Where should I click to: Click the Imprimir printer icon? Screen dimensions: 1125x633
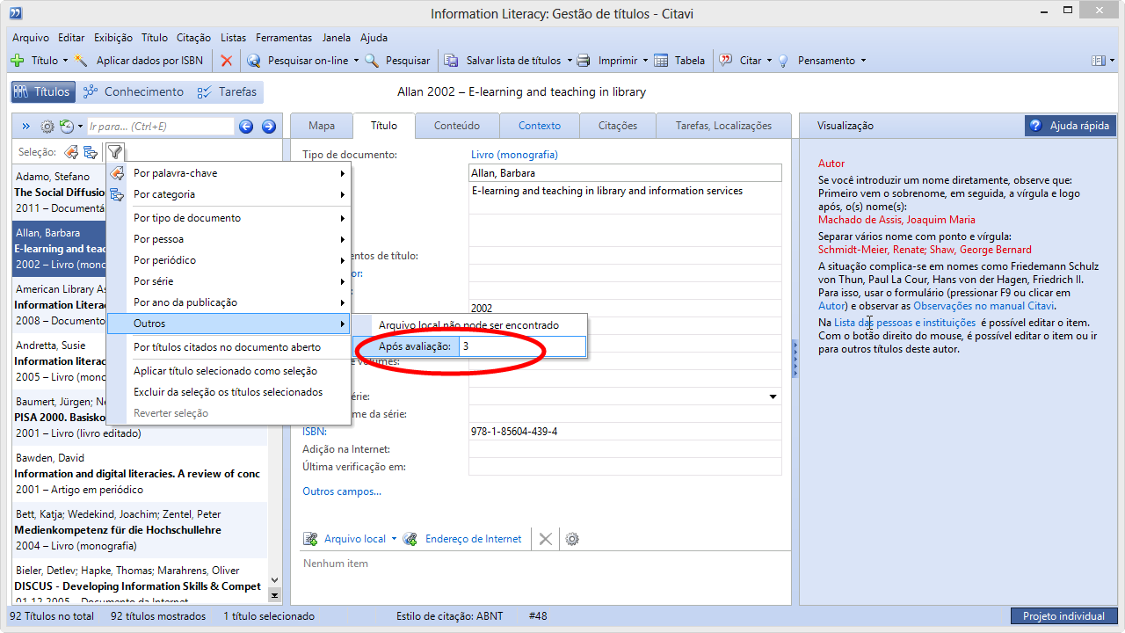click(x=583, y=61)
